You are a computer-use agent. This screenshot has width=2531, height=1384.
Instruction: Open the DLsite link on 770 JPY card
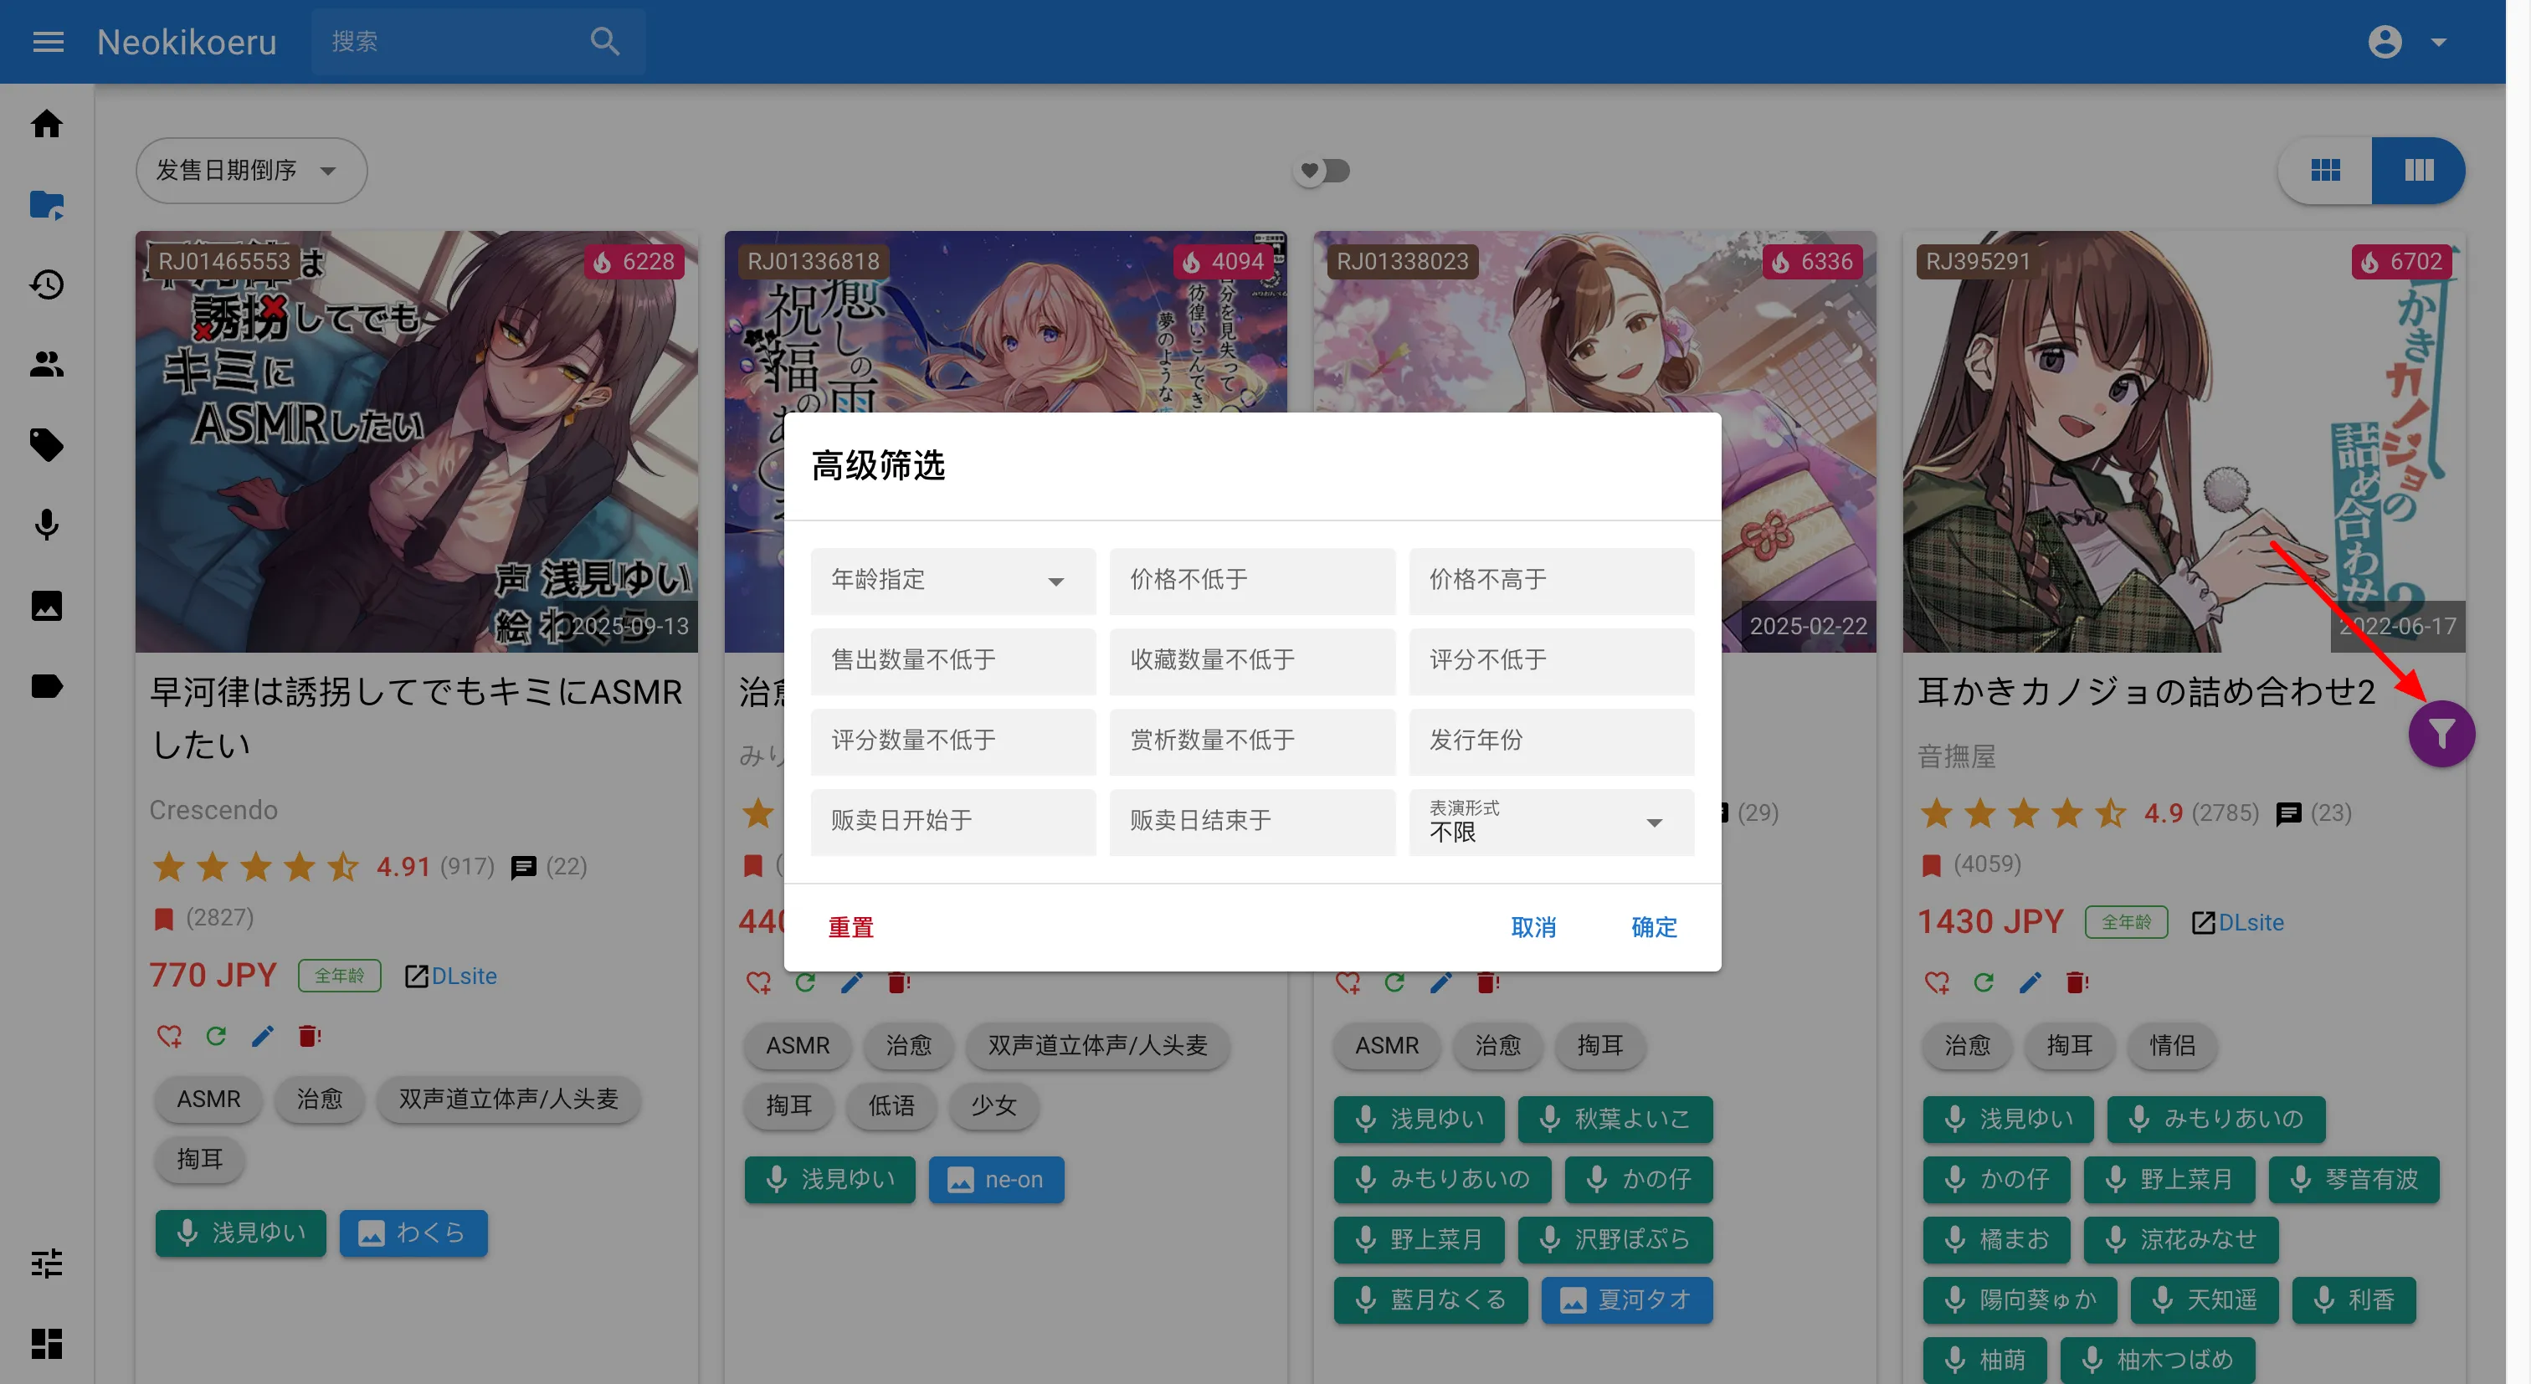[451, 976]
